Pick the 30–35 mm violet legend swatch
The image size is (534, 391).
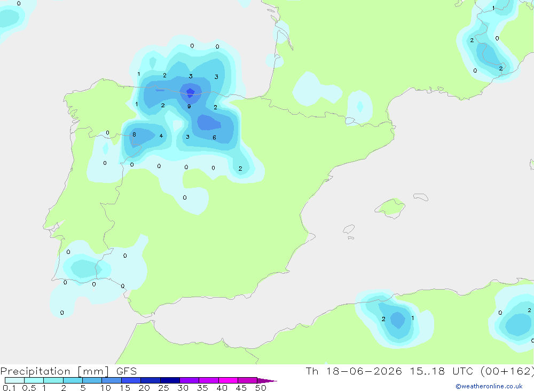click(189, 380)
